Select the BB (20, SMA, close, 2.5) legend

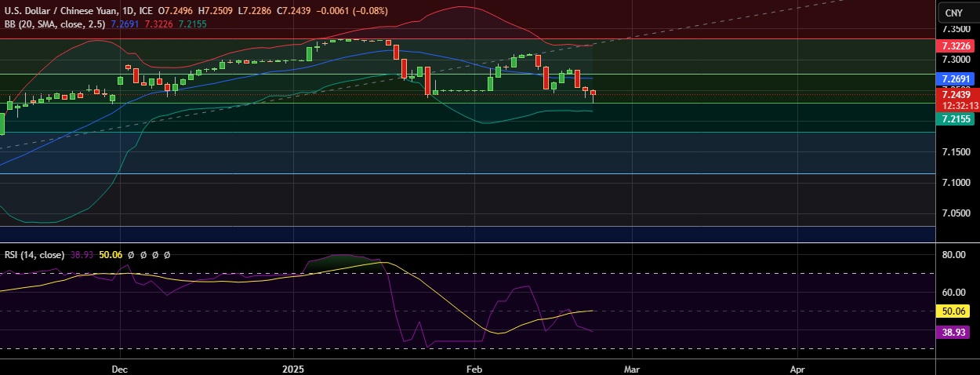tap(55, 25)
